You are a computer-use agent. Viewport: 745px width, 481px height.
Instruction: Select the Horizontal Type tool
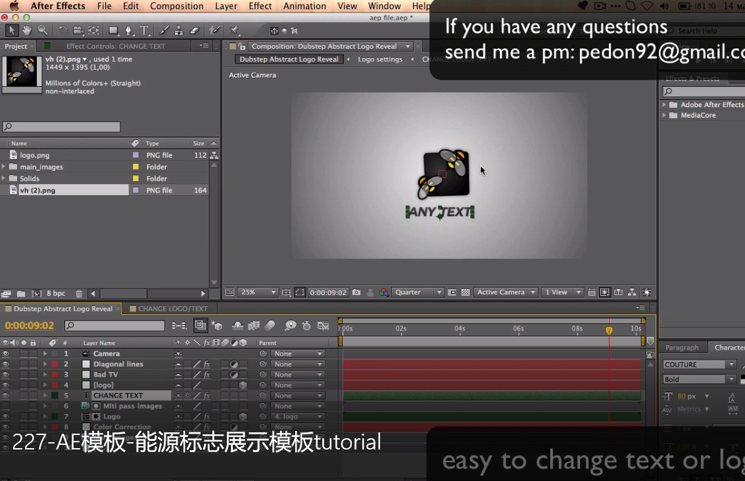[x=144, y=30]
